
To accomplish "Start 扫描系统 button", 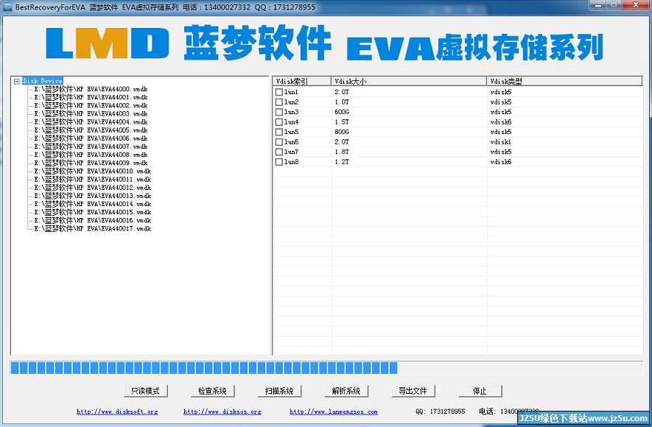I will [x=279, y=391].
